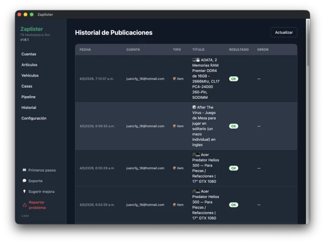Screen dimensions: 325x244
Task: Click the RESULTADO column header
Action: click(x=239, y=50)
